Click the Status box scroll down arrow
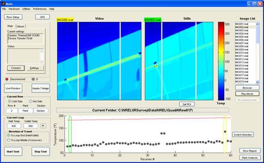 click(x=41, y=62)
